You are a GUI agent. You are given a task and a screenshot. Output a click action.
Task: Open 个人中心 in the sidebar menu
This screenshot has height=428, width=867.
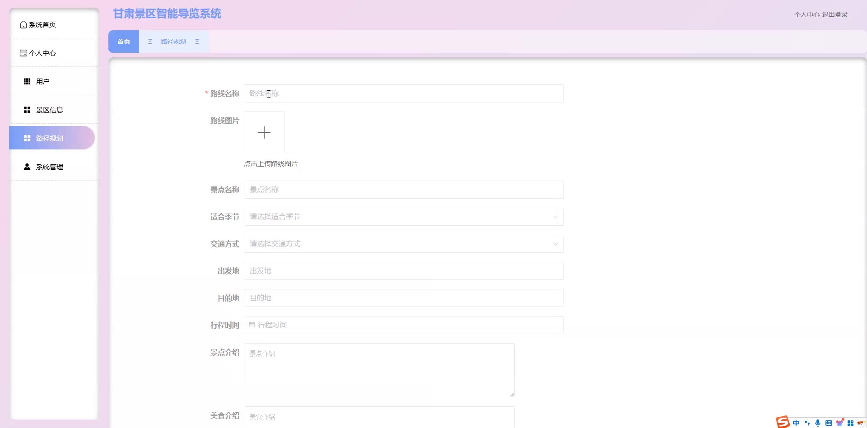tap(53, 53)
